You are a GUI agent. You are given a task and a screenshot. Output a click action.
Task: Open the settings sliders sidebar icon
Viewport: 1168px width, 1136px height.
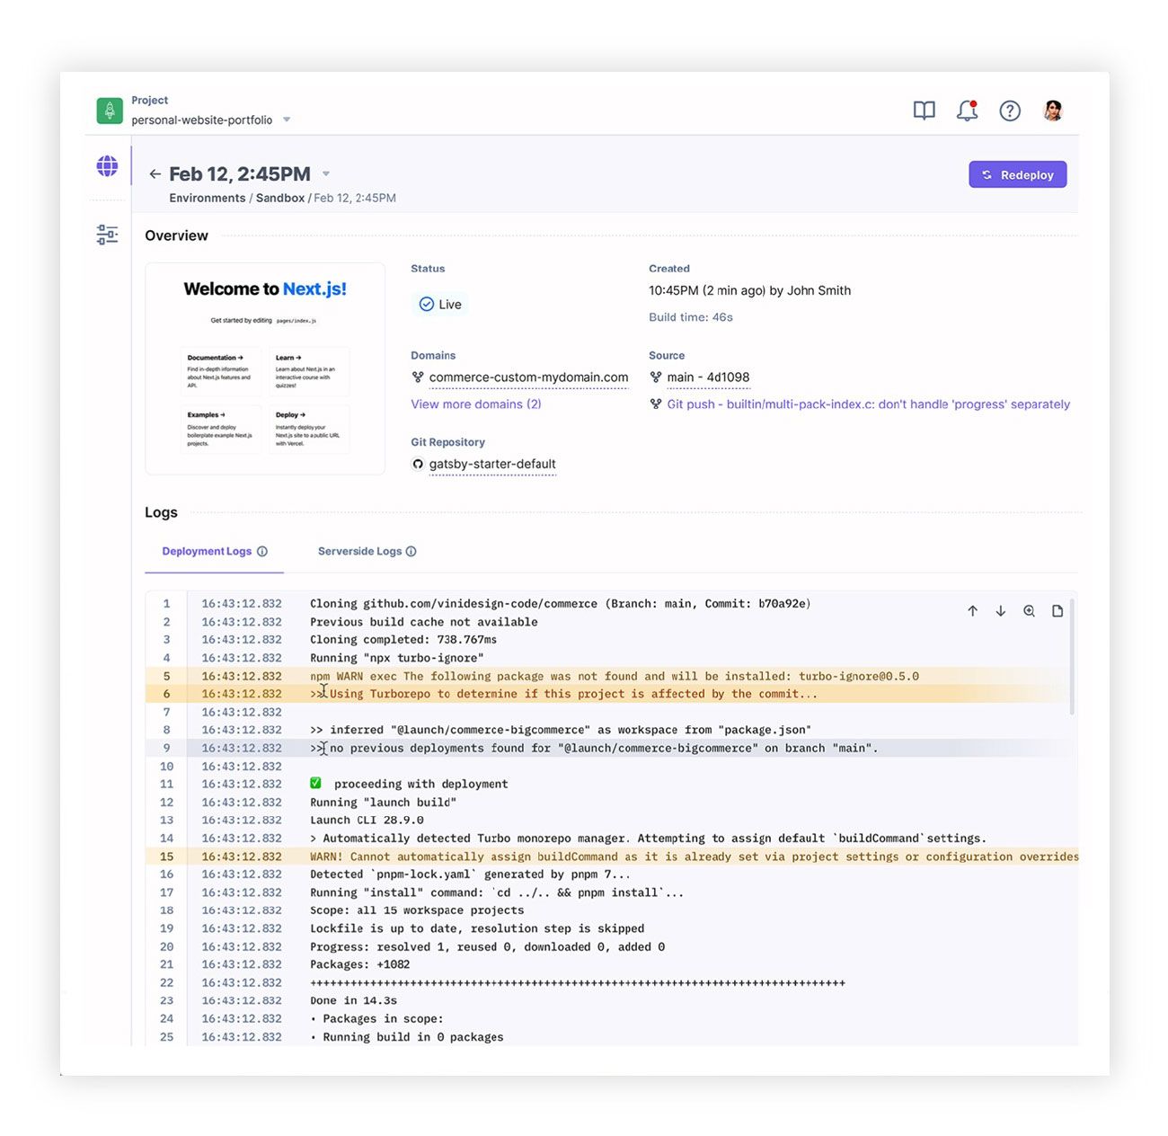107,235
